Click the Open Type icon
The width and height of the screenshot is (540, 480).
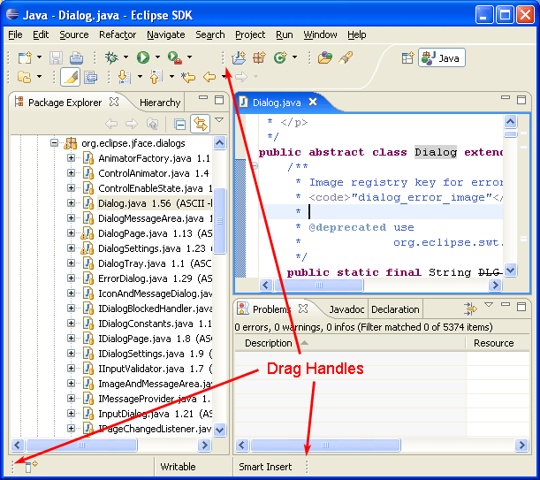[x=324, y=57]
